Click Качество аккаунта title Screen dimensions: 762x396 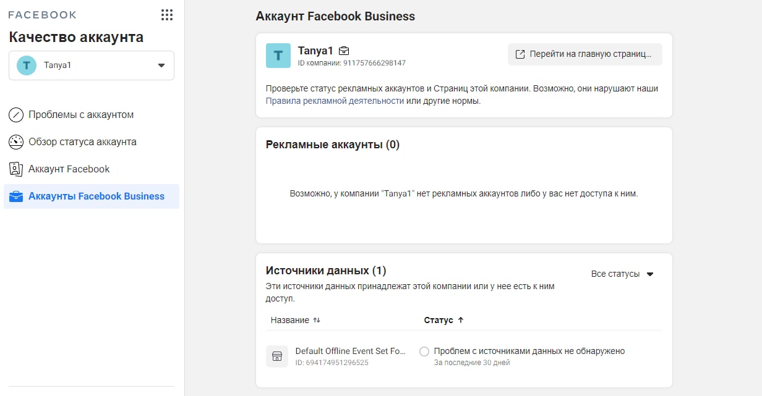point(76,37)
